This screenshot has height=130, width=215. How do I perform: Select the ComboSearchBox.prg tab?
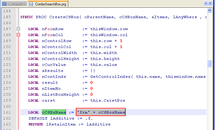click(x=50, y=4)
